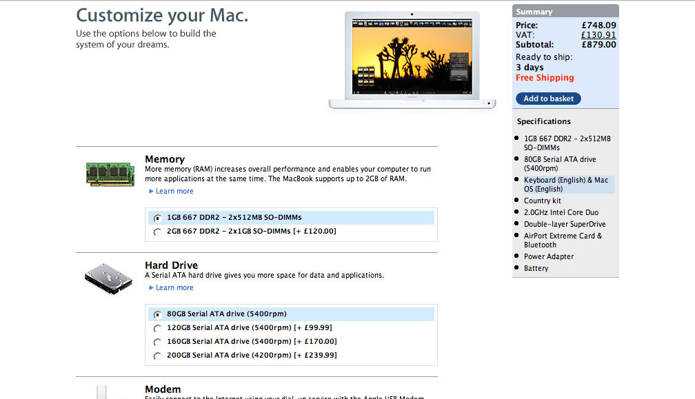Click the Modem section heading
This screenshot has width=695, height=399.
tap(163, 389)
